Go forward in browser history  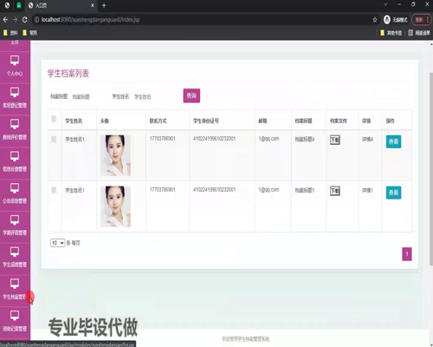click(15, 20)
